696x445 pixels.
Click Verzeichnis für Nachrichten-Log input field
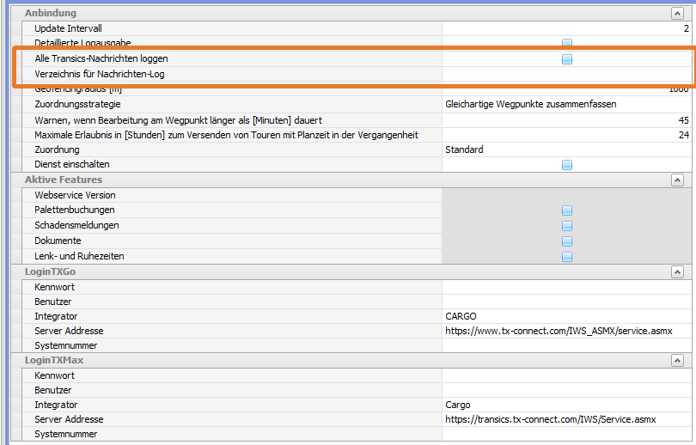[566, 75]
